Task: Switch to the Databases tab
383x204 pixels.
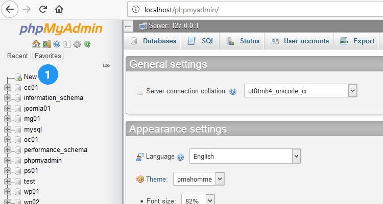Action: (x=153, y=41)
